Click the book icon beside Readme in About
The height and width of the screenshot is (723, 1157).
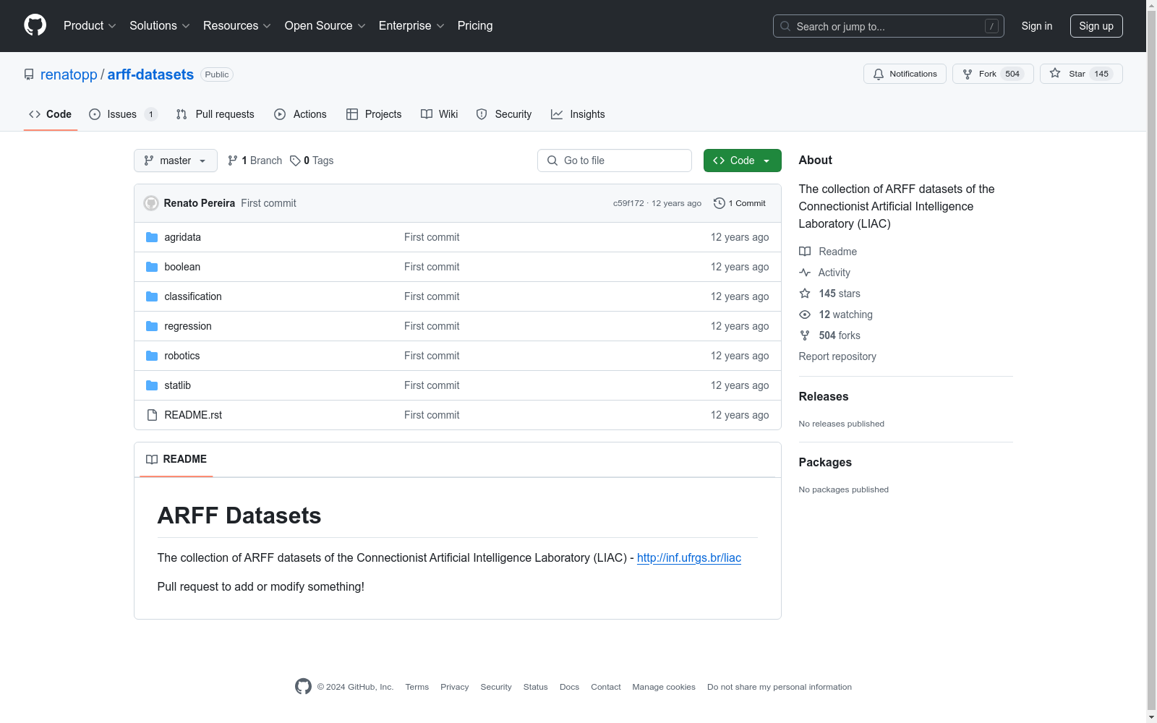805,252
